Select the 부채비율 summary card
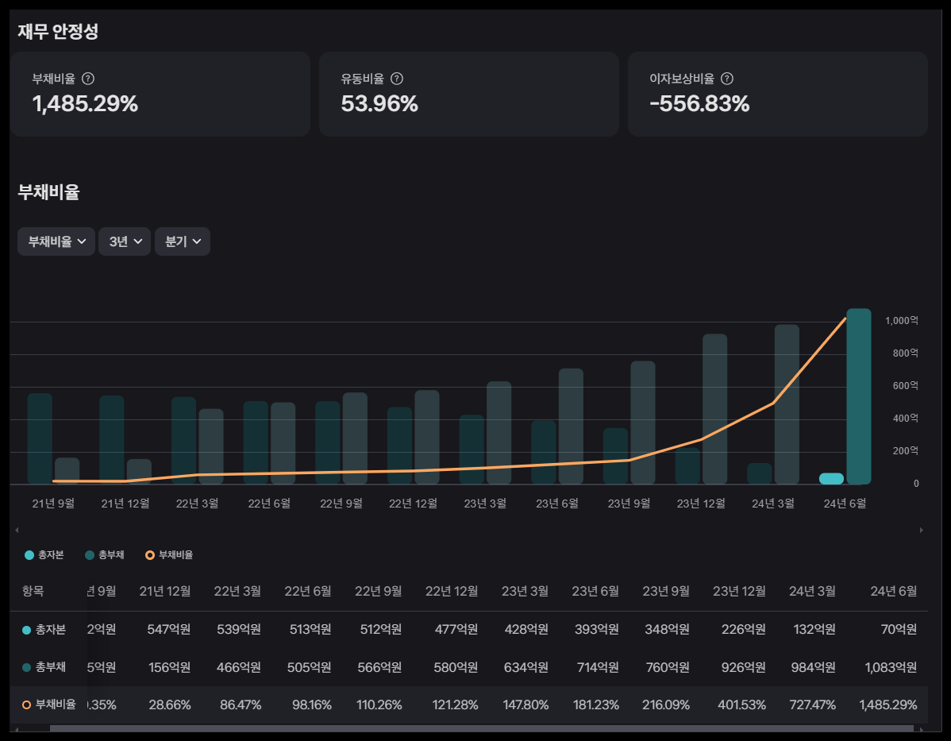951x741 pixels. click(x=160, y=94)
